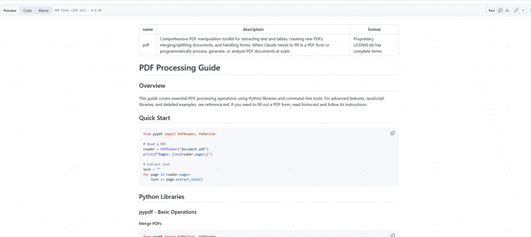This screenshot has width=531, height=237.
Task: Click the 'name' table header
Action: 147,30
